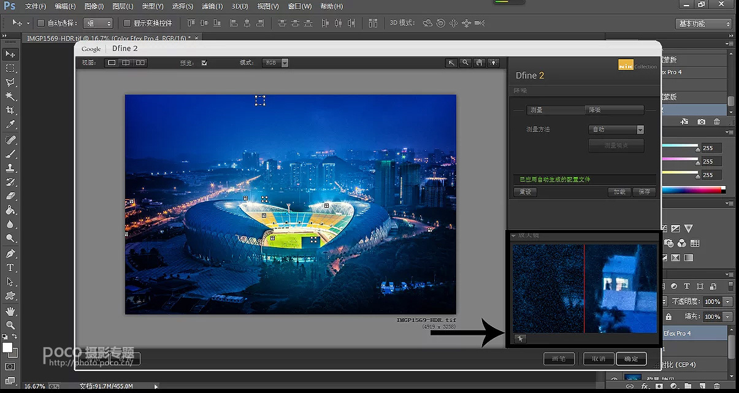The width and height of the screenshot is (739, 393).
Task: Open the 文件(F) menu
Action: coord(36,6)
